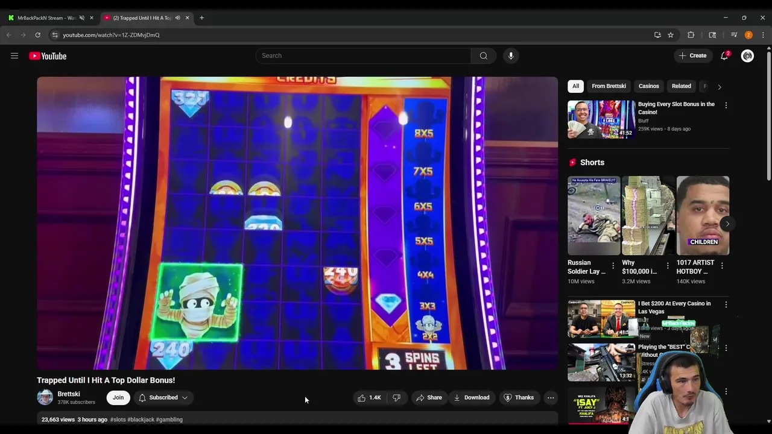Click into the YouTube search field

[x=363, y=55]
